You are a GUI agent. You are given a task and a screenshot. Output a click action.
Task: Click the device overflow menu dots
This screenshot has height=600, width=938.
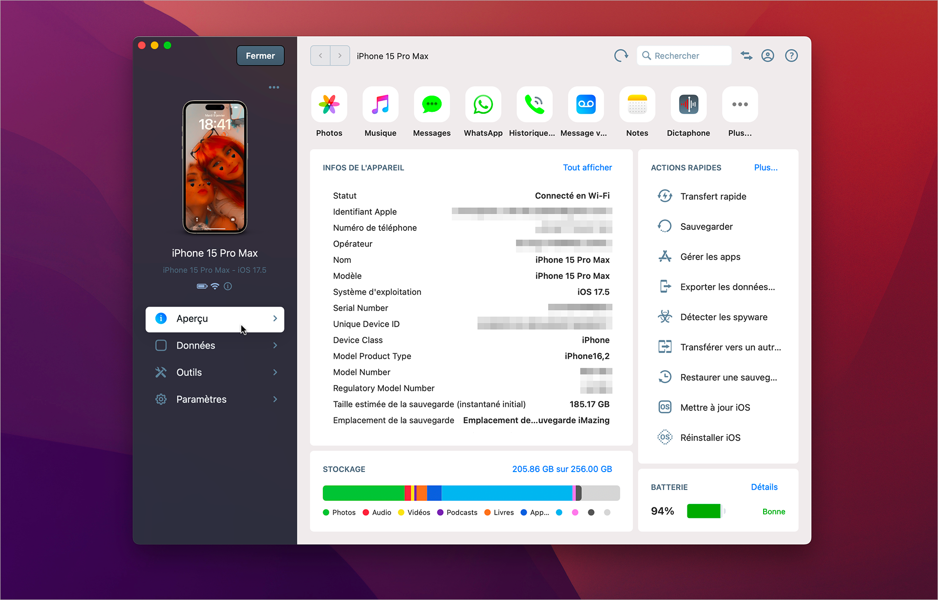point(274,87)
